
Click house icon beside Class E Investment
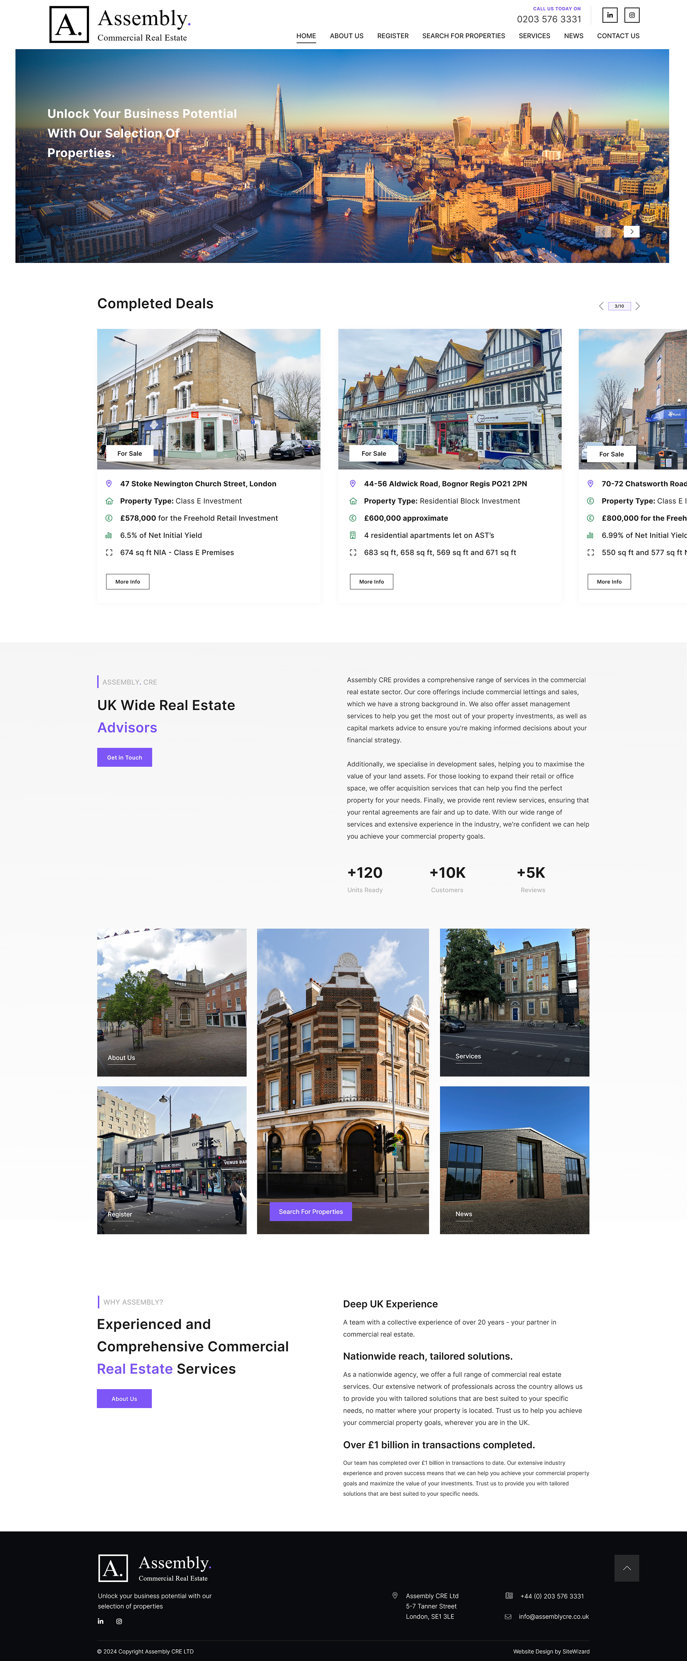tap(109, 501)
